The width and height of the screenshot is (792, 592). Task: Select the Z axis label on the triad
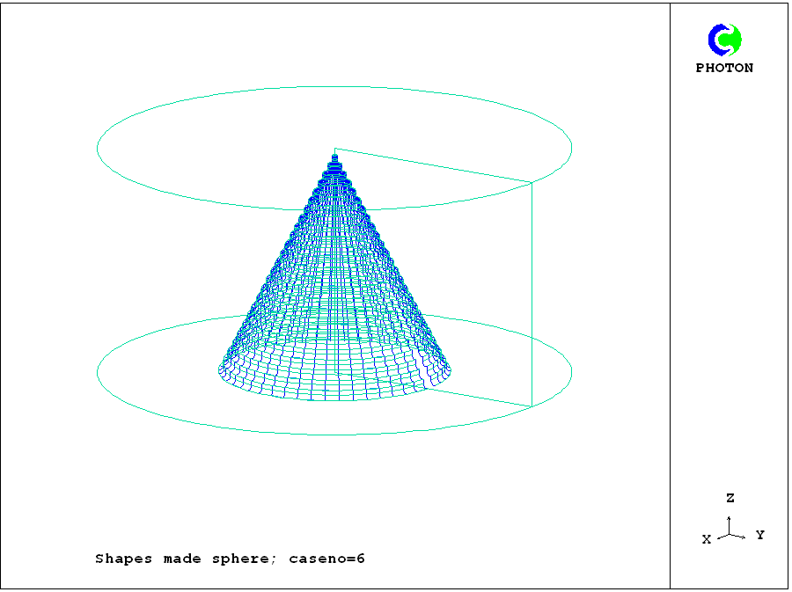730,498
